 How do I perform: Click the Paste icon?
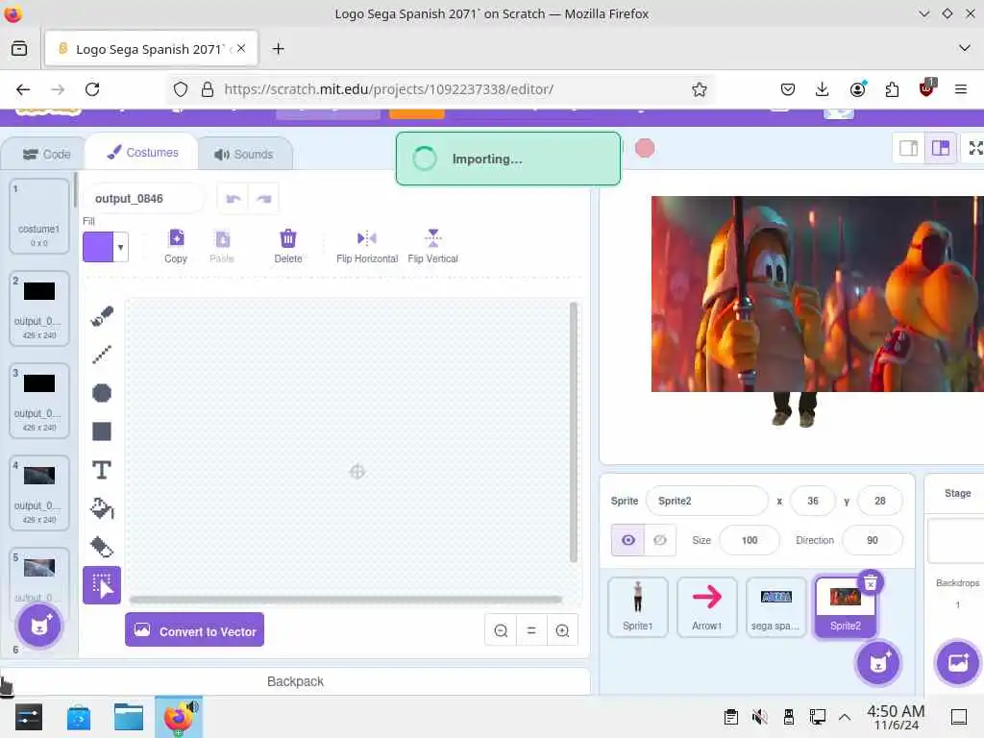tap(222, 246)
